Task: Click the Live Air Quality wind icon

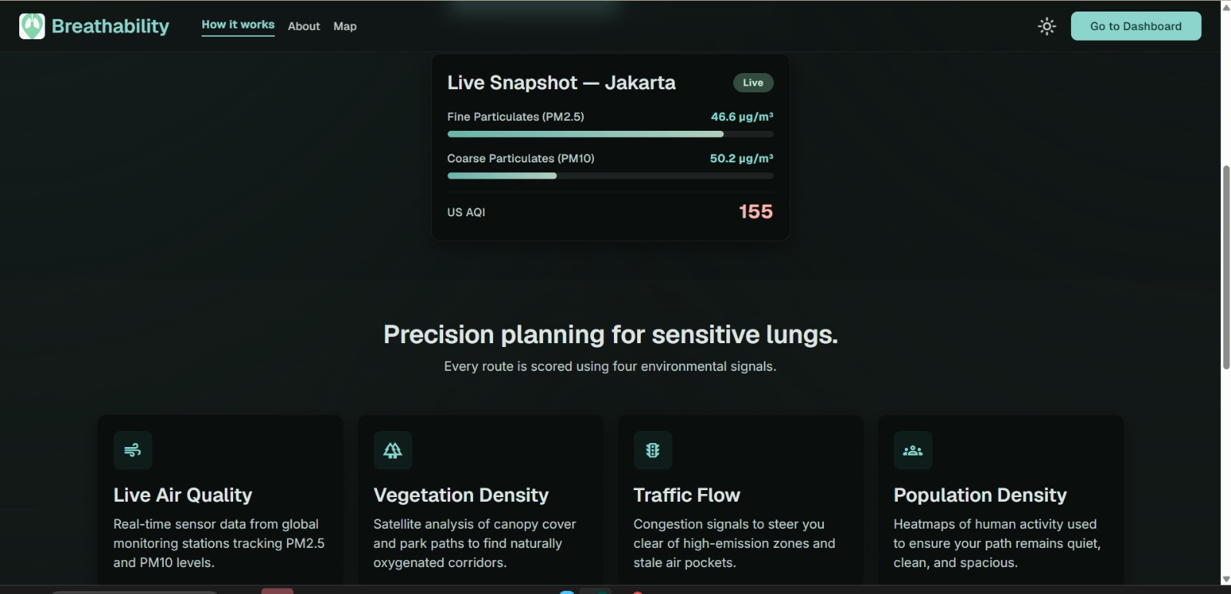Action: (132, 450)
